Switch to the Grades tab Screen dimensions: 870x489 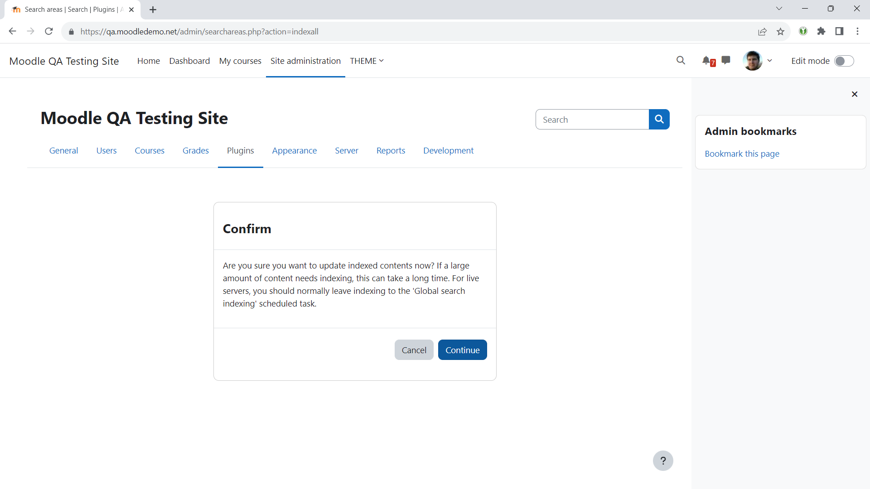pyautogui.click(x=196, y=151)
